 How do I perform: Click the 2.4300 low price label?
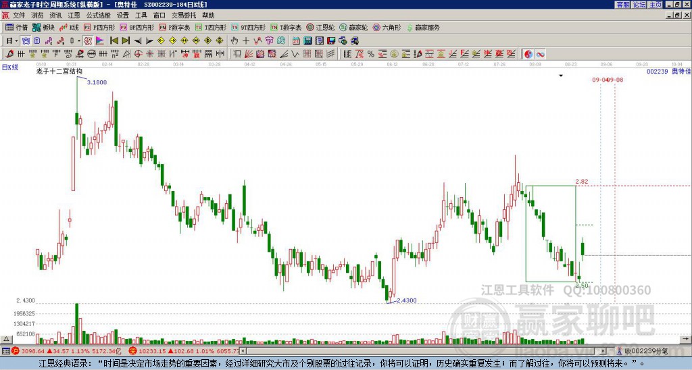pos(406,300)
